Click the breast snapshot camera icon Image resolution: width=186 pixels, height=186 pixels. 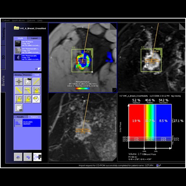pyautogui.click(x=19, y=108)
